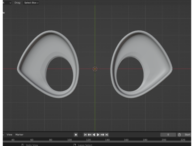Expand the timeline editor type chevron

[x=3, y=135]
